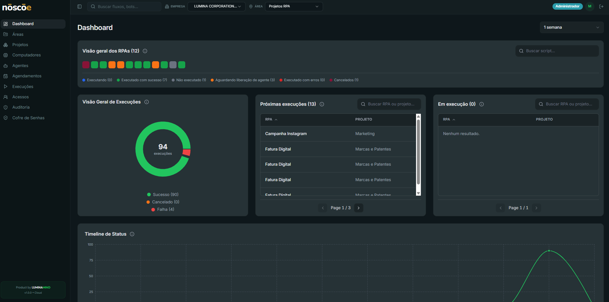Sort Próximas execuções by RPA column
This screenshot has width=609, height=302.
pos(271,120)
